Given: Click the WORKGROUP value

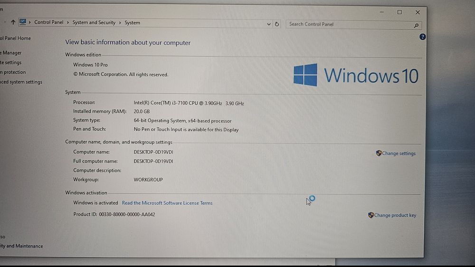Looking at the screenshot, I should (x=148, y=180).
